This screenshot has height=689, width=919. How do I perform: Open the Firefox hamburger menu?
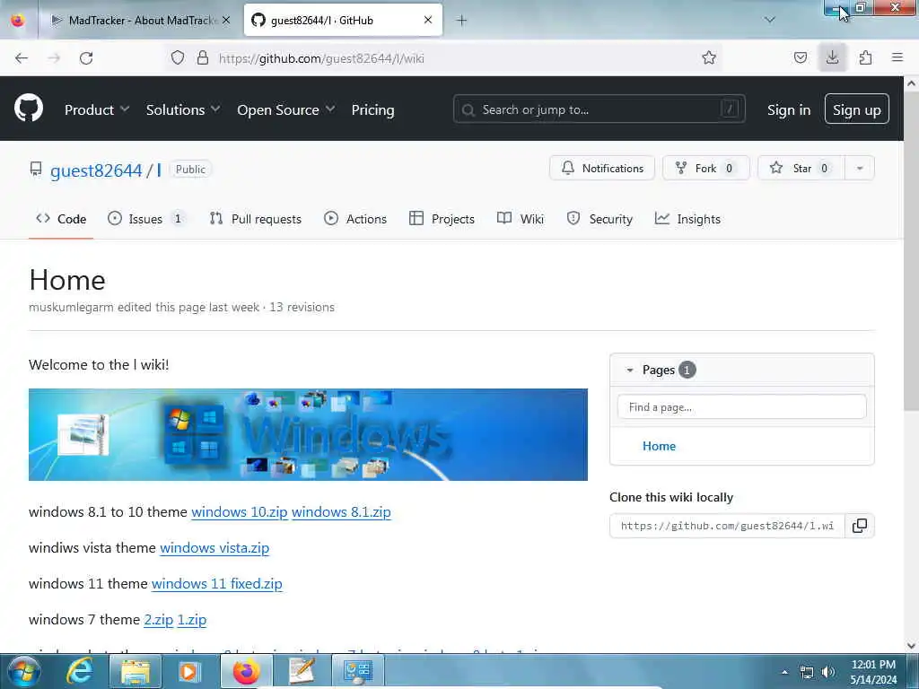tap(897, 57)
